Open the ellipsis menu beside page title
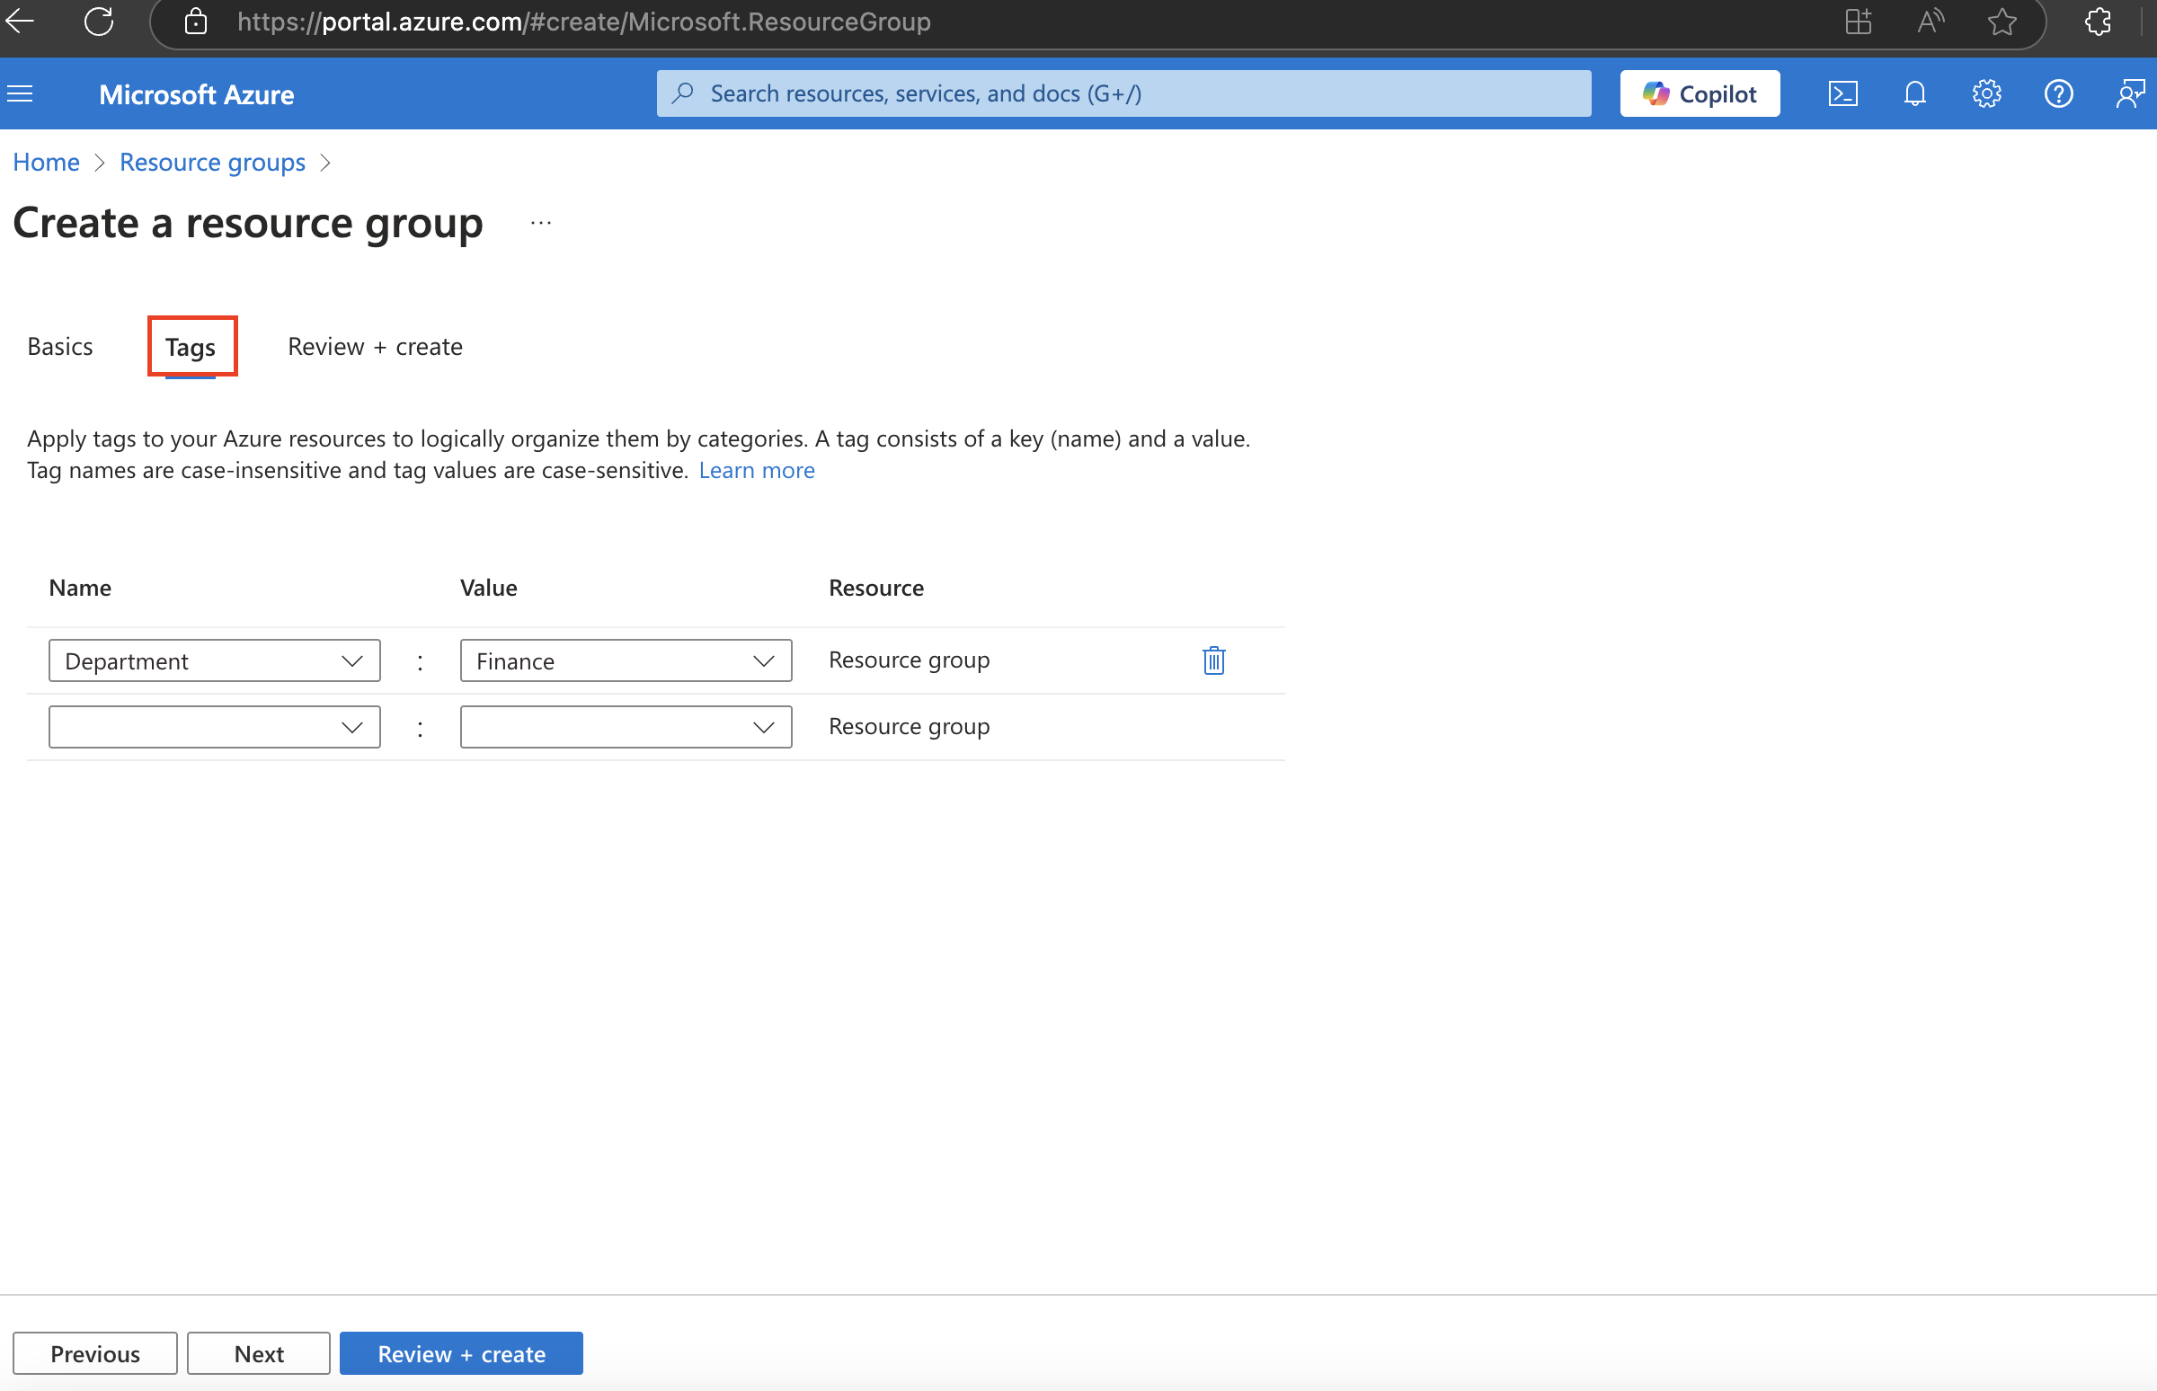 point(540,223)
